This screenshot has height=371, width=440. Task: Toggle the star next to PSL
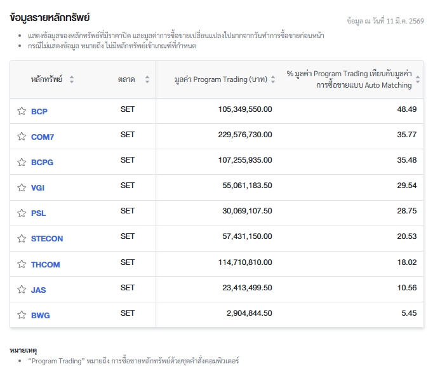(x=22, y=213)
